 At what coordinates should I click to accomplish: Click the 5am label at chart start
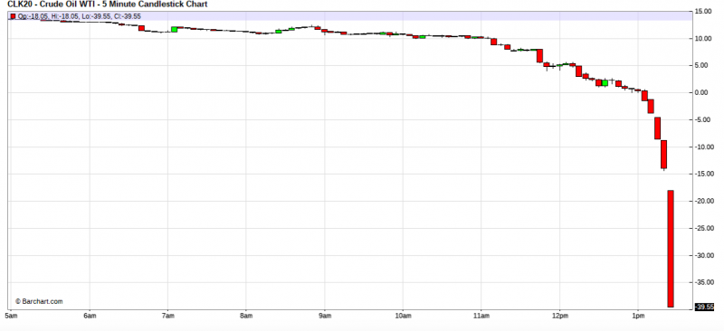point(11,316)
